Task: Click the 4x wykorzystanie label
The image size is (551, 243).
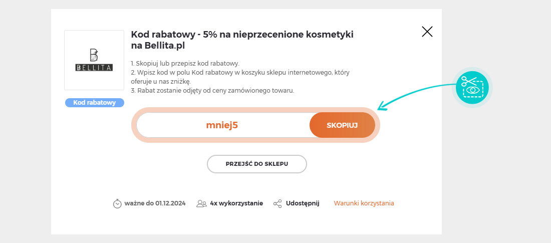Action: click(236, 203)
